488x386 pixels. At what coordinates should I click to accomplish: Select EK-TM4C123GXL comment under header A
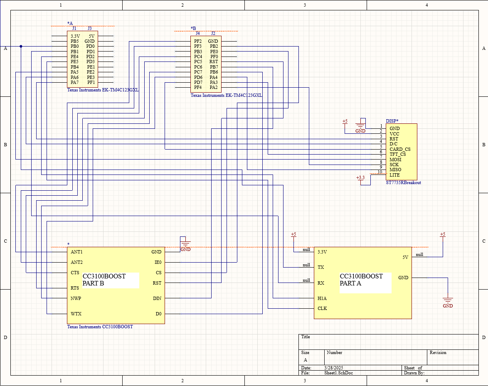click(103, 90)
